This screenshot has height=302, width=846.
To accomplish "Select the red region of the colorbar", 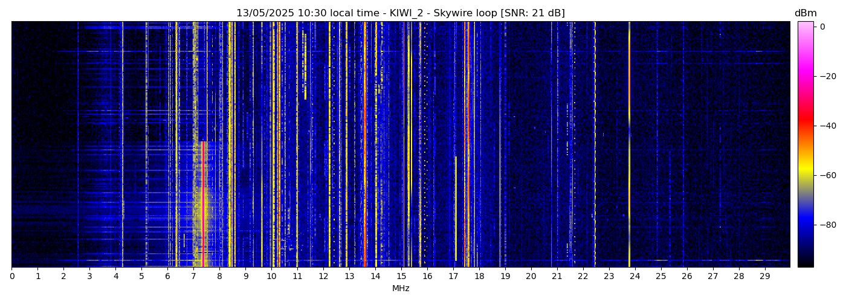I will pos(805,124).
